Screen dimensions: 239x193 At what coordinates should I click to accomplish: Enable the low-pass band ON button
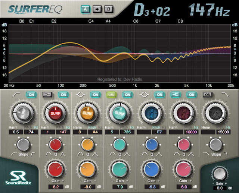tap(208, 95)
